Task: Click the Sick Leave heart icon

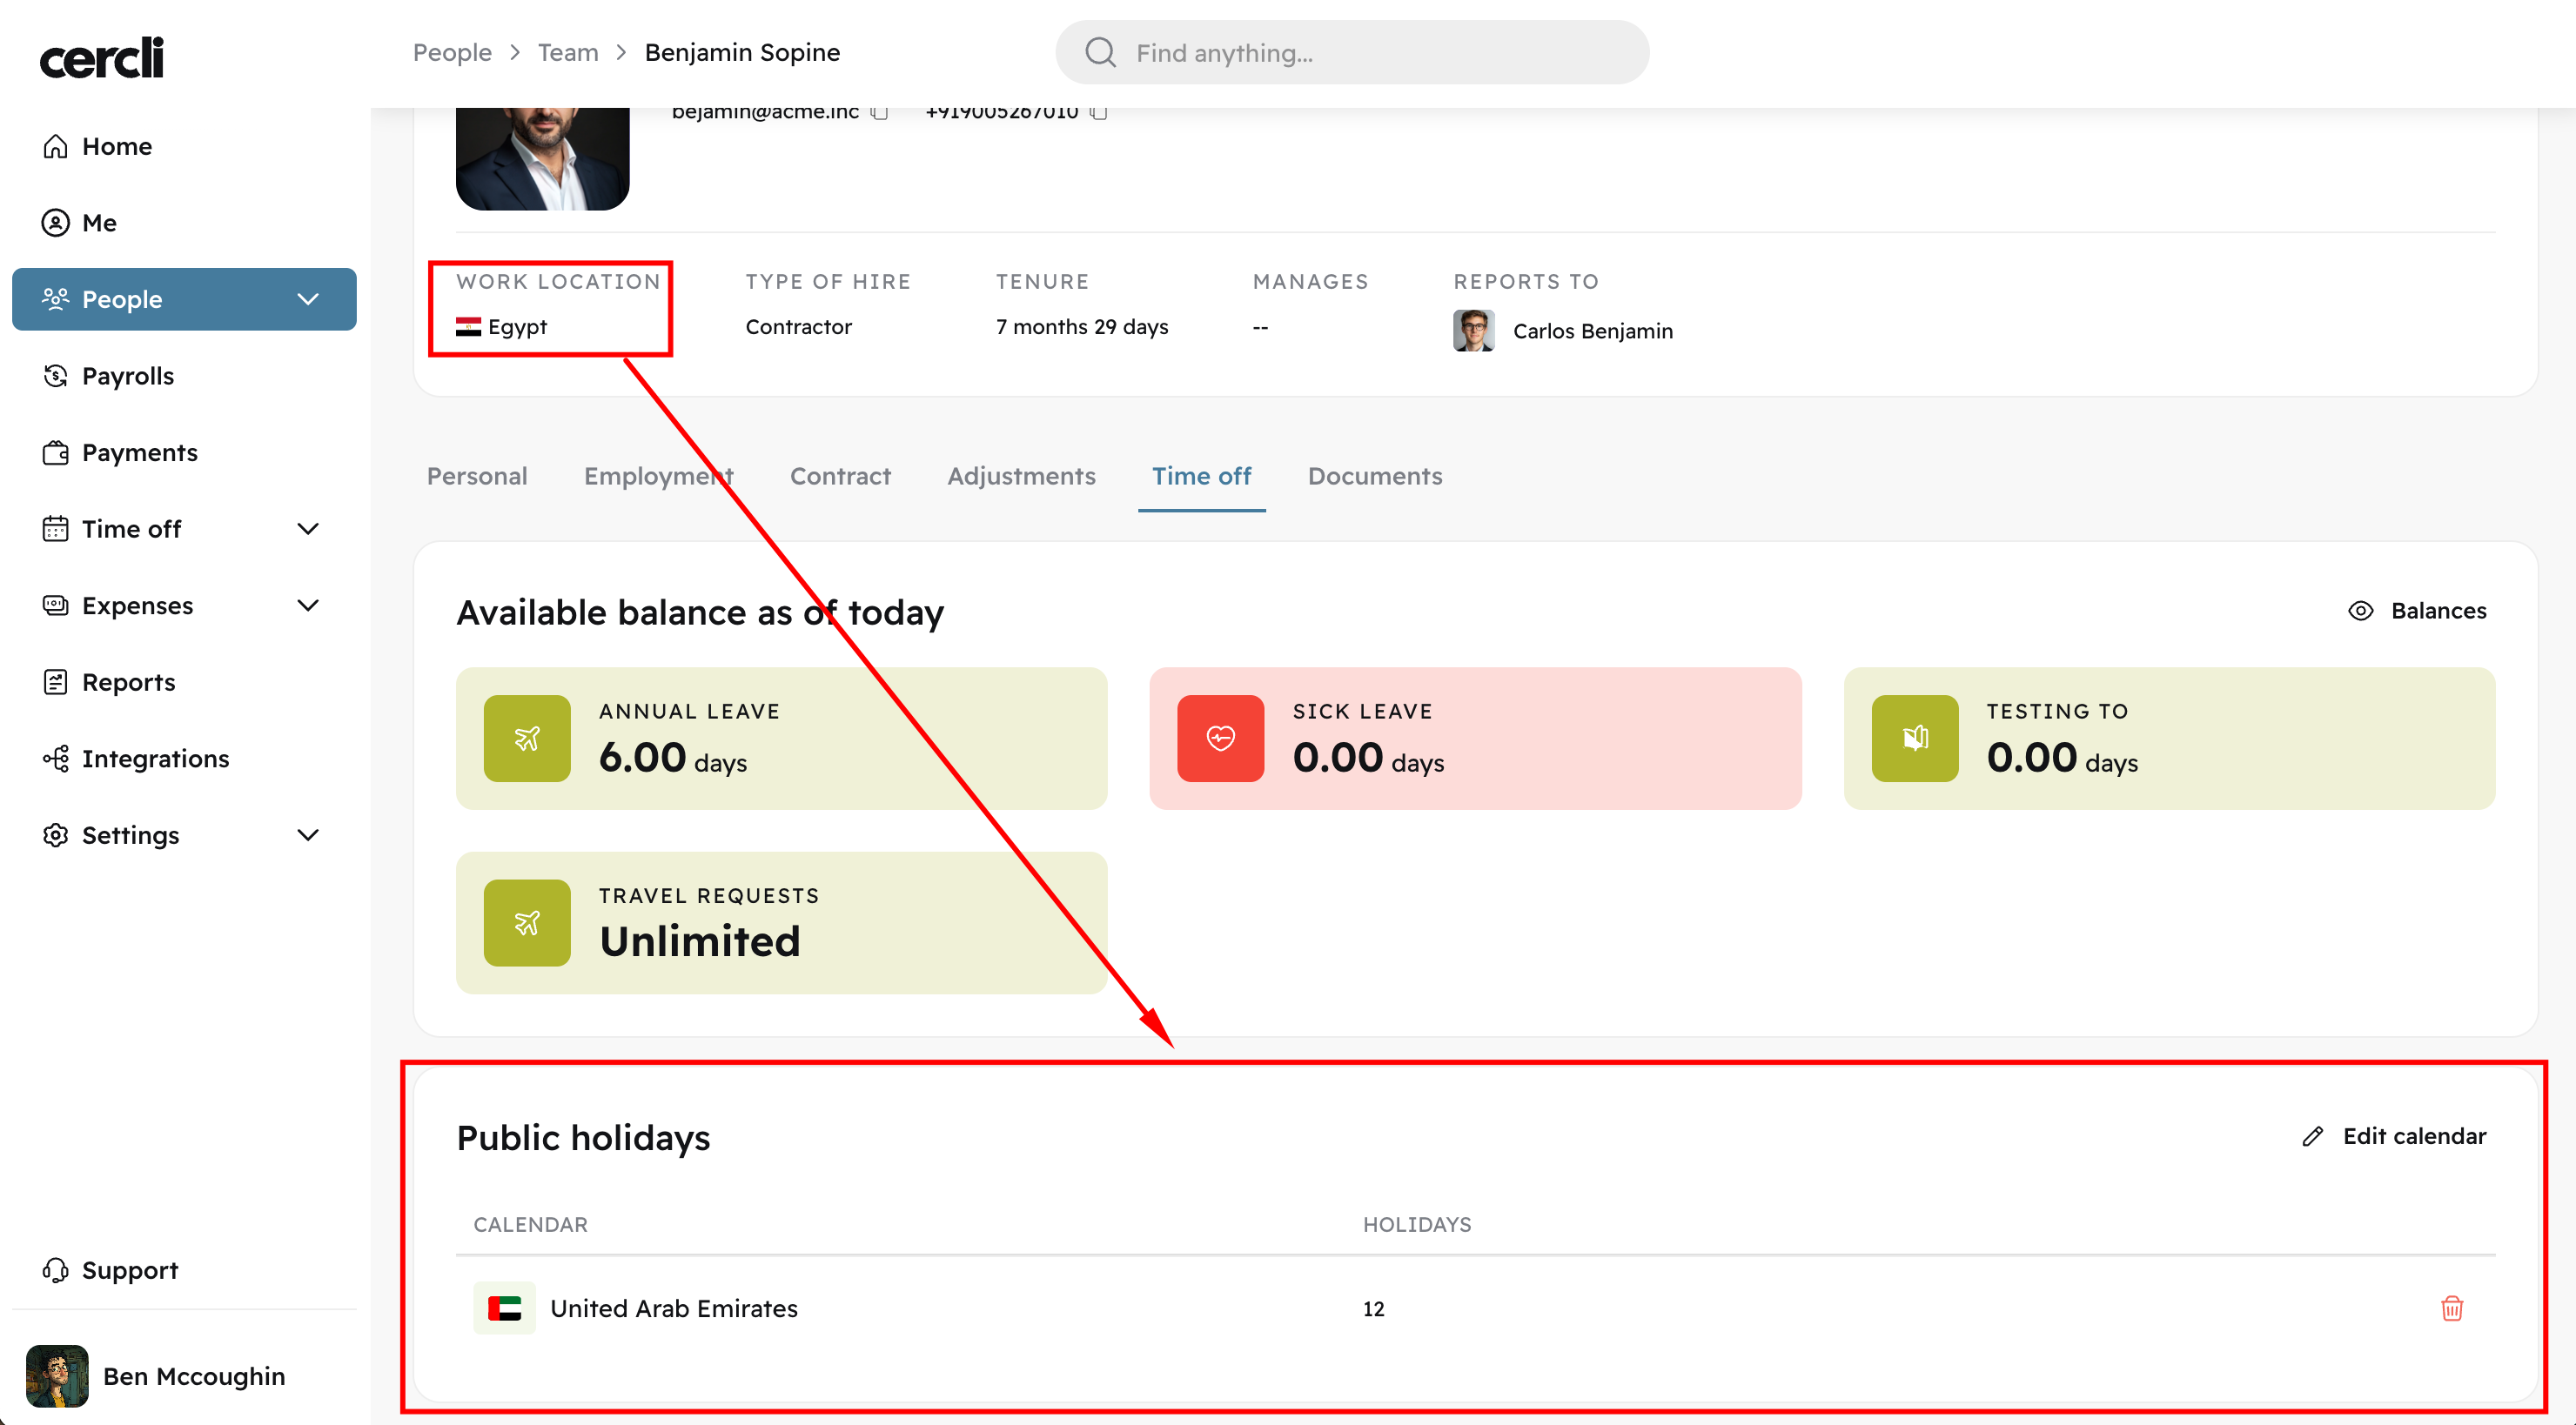Action: 1221,739
